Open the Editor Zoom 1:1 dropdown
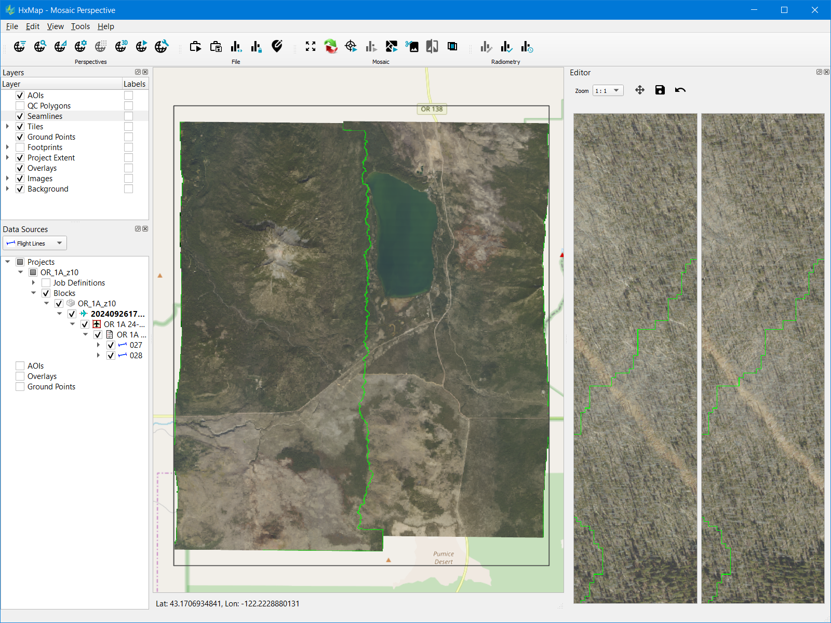The image size is (831, 623). point(608,91)
